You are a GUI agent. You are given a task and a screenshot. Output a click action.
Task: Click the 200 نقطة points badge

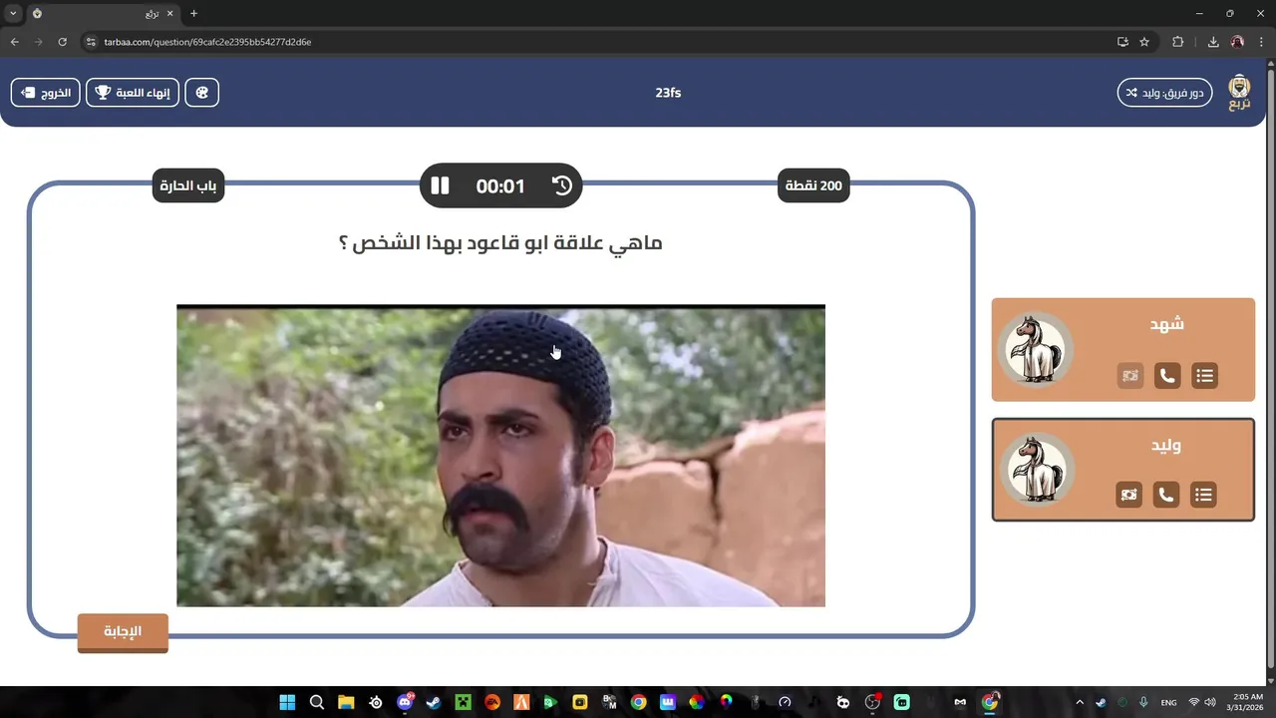pos(813,185)
